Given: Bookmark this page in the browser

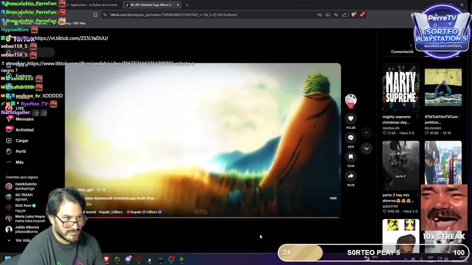Looking at the screenshot, I should coord(95,15).
